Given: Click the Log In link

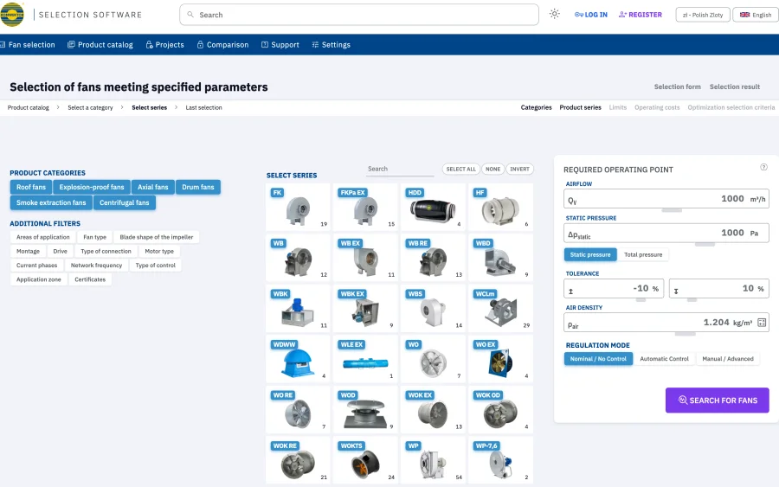Looking at the screenshot, I should [590, 15].
